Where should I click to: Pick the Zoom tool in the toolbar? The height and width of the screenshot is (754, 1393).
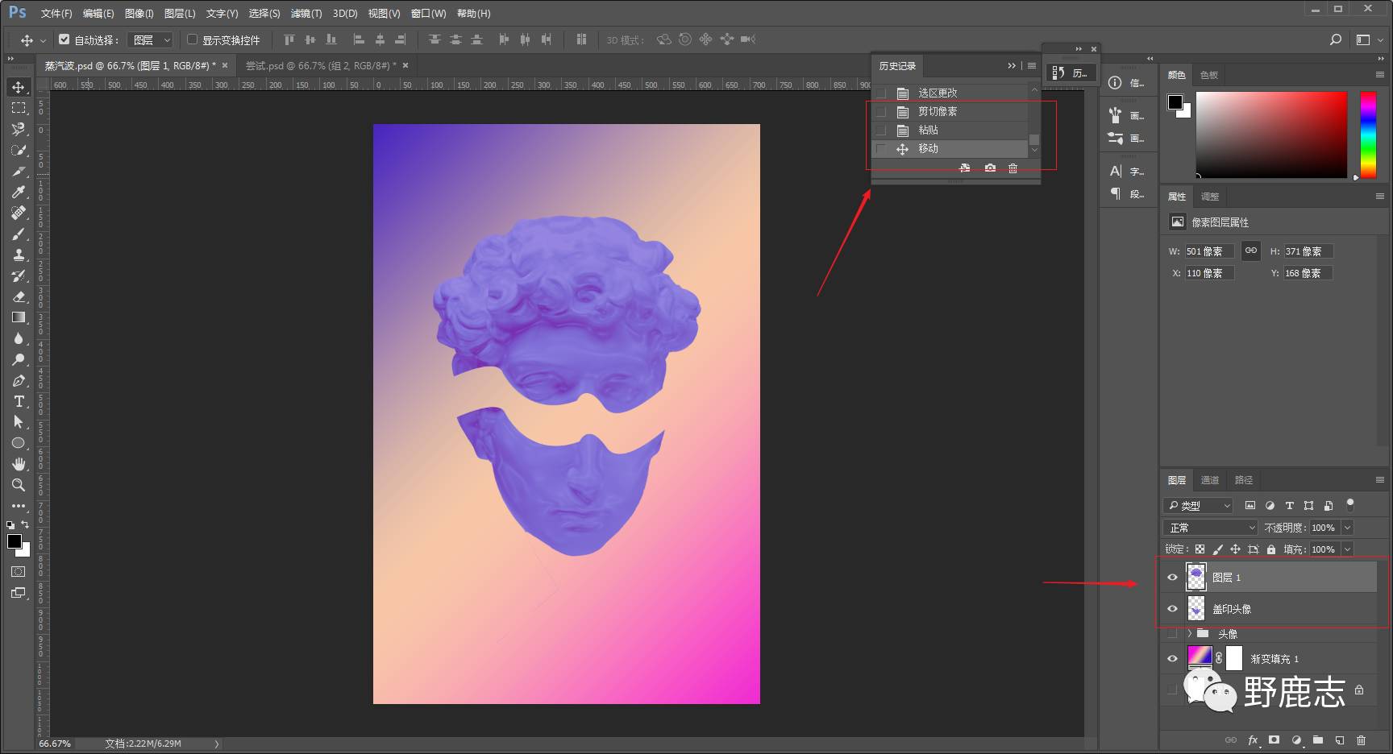coord(19,485)
